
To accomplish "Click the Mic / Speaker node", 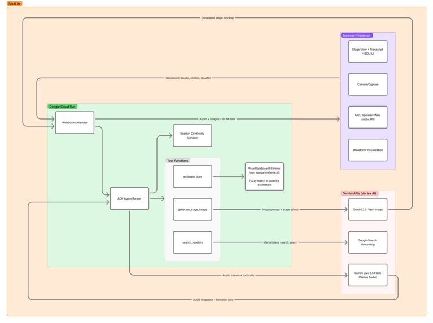I will (368, 117).
